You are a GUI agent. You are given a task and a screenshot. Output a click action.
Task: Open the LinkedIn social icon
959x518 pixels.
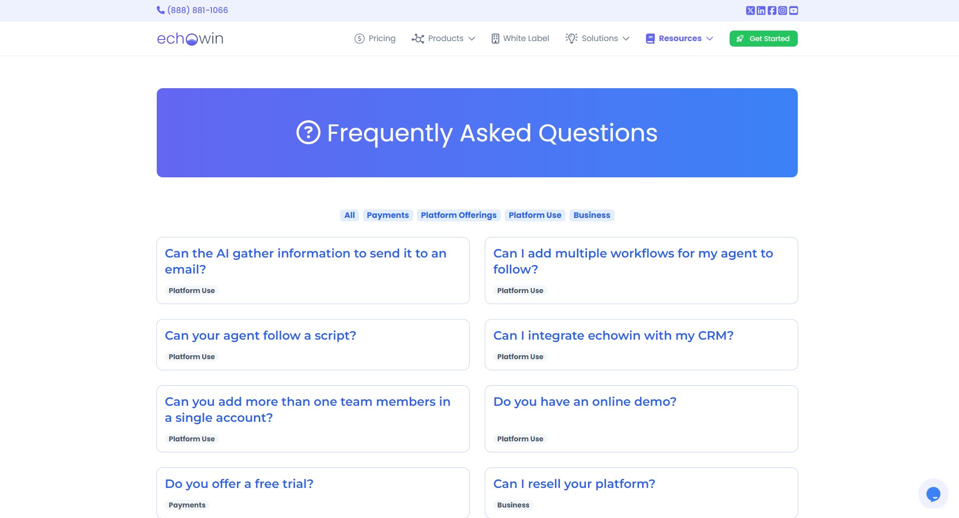[x=761, y=11]
